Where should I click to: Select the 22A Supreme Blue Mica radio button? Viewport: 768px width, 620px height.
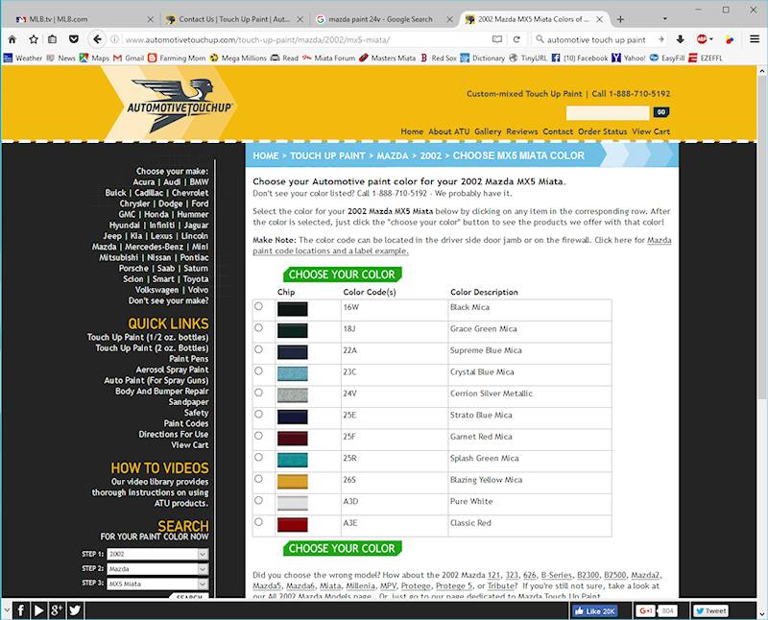point(258,349)
